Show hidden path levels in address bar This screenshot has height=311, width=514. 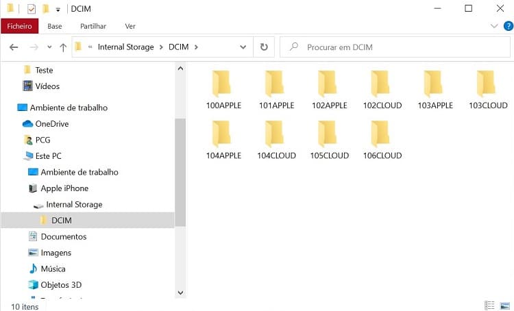(x=90, y=47)
